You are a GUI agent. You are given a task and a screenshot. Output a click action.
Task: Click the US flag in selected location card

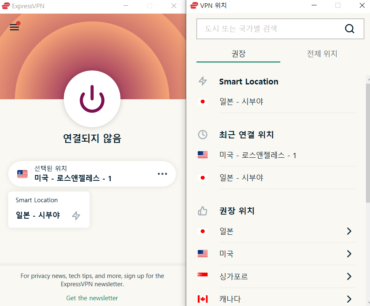23,174
